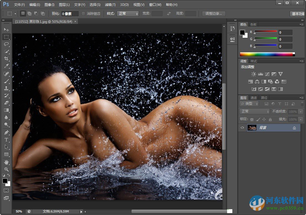The image size is (306, 215).
Task: Open the 滤镜 menu
Action: pyautogui.click(x=110, y=4)
